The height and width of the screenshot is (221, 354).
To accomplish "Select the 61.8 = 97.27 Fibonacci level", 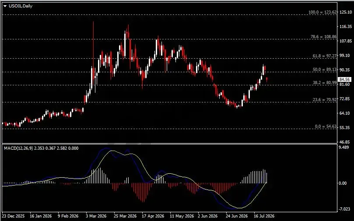I will click(x=324, y=56).
